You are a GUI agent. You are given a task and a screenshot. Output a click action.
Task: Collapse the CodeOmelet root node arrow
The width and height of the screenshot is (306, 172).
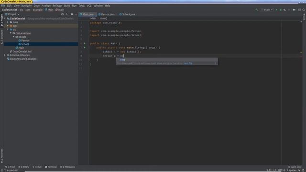point(5,19)
